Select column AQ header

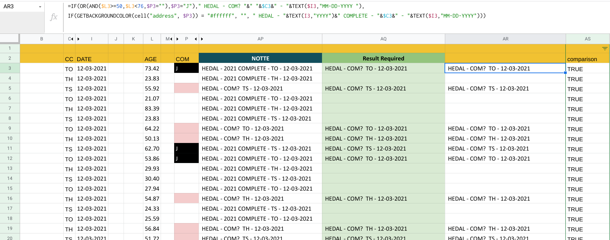click(x=383, y=39)
